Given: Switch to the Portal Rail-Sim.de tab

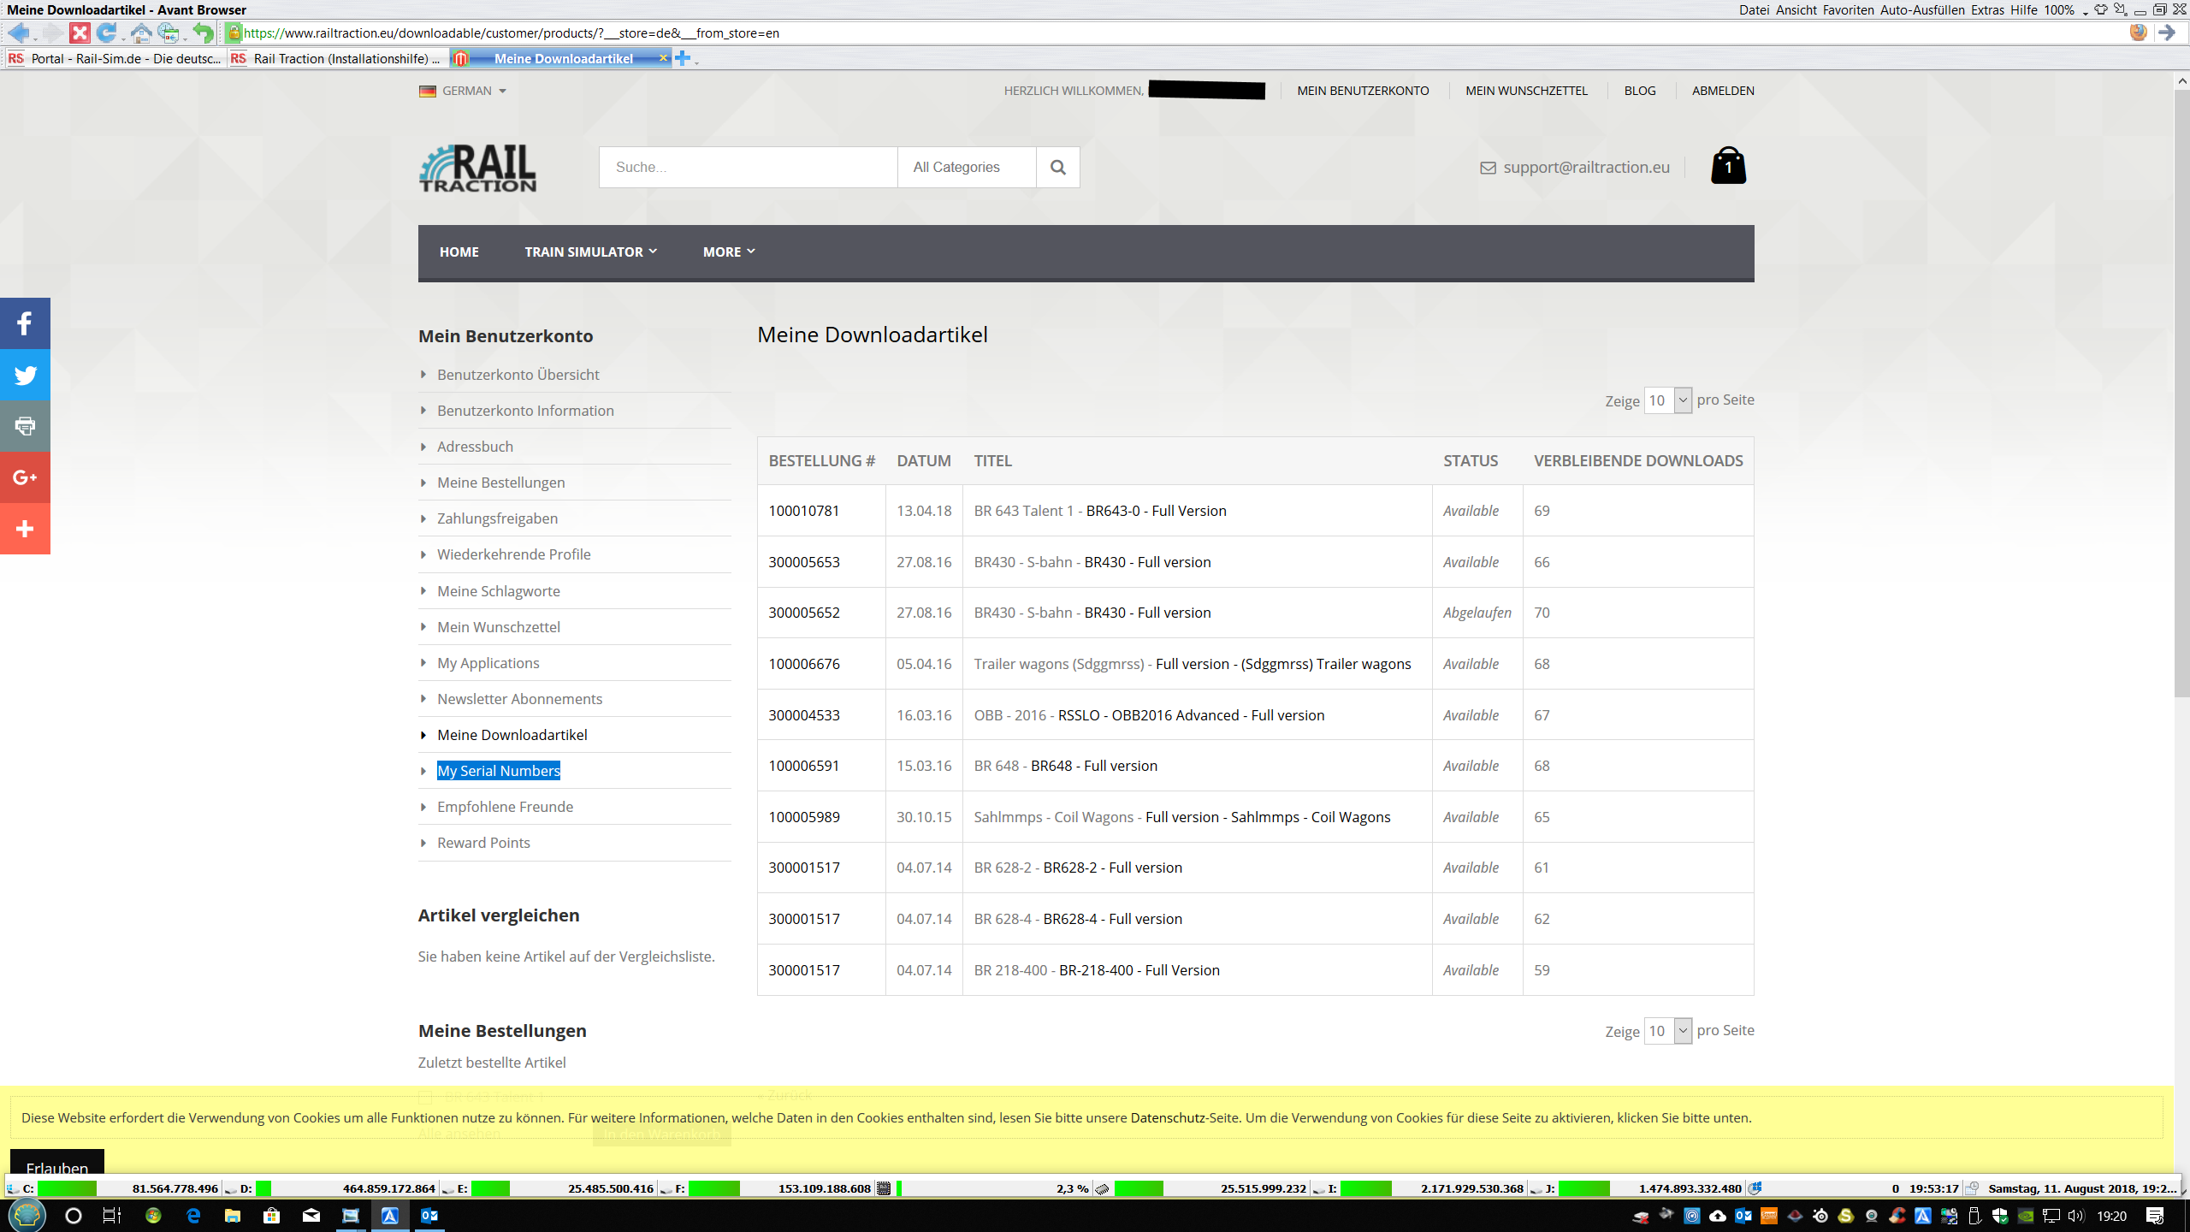Looking at the screenshot, I should pos(115,58).
